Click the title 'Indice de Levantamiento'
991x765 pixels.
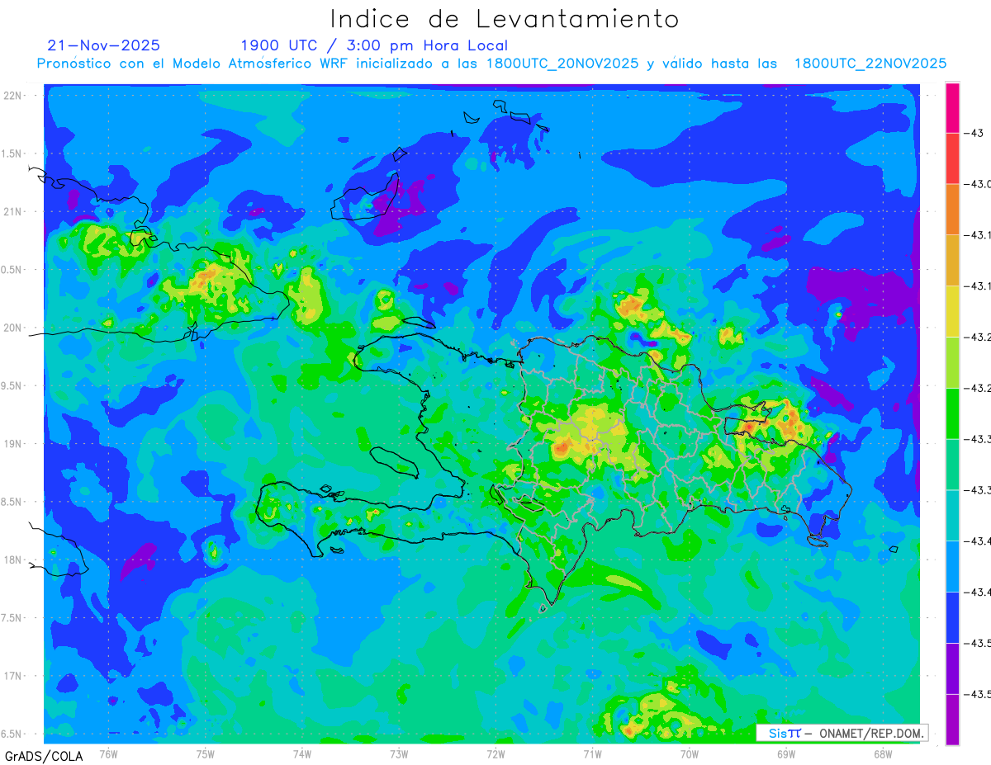tap(505, 18)
